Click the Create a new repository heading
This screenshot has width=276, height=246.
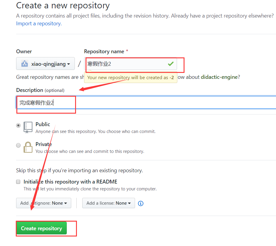[x=63, y=5]
